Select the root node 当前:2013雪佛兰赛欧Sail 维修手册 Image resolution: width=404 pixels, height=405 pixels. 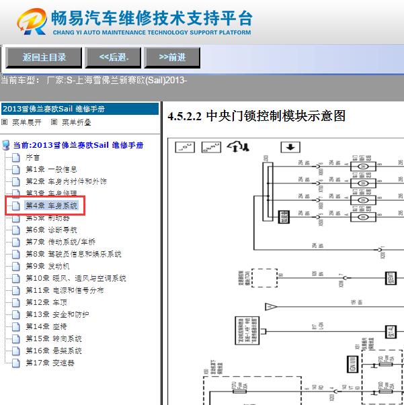pos(79,145)
